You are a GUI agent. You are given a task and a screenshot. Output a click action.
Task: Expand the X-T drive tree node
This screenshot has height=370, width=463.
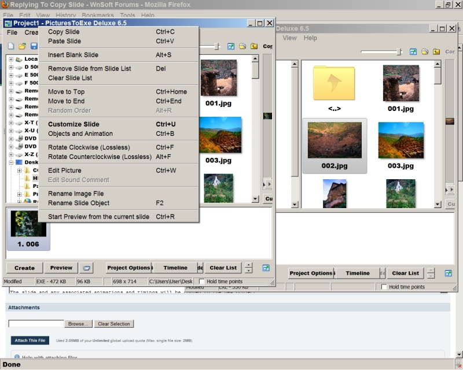11,123
